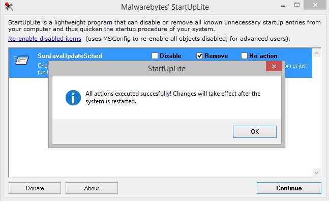Click the scrollbar up arrow
The image size is (329, 201).
316,53
